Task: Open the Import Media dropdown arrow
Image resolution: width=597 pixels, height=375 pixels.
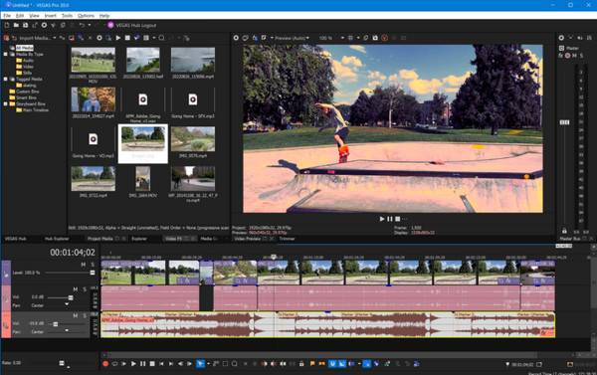Action: click(x=55, y=38)
